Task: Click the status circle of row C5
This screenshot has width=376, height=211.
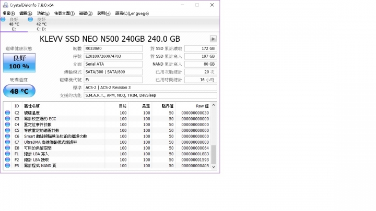Action: click(7, 130)
